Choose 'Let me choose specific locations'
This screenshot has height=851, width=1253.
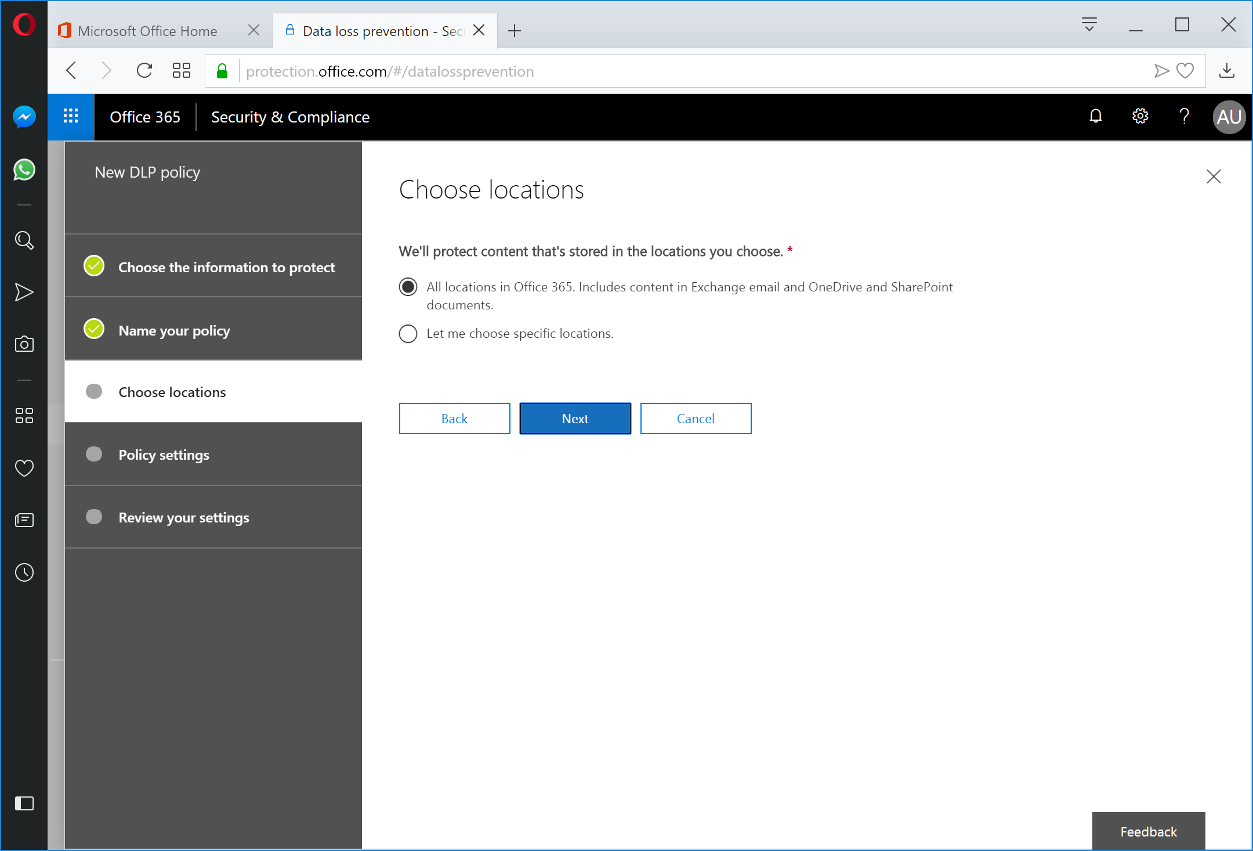click(x=408, y=333)
